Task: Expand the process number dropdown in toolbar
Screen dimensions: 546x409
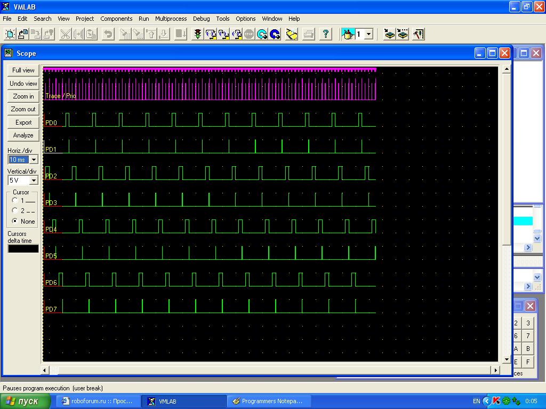Action: 368,35
